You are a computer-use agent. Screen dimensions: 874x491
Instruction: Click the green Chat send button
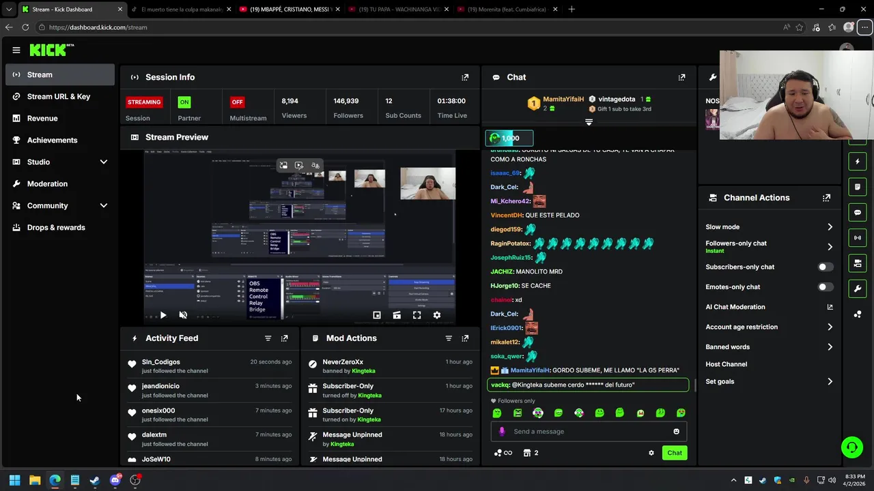[675, 453]
